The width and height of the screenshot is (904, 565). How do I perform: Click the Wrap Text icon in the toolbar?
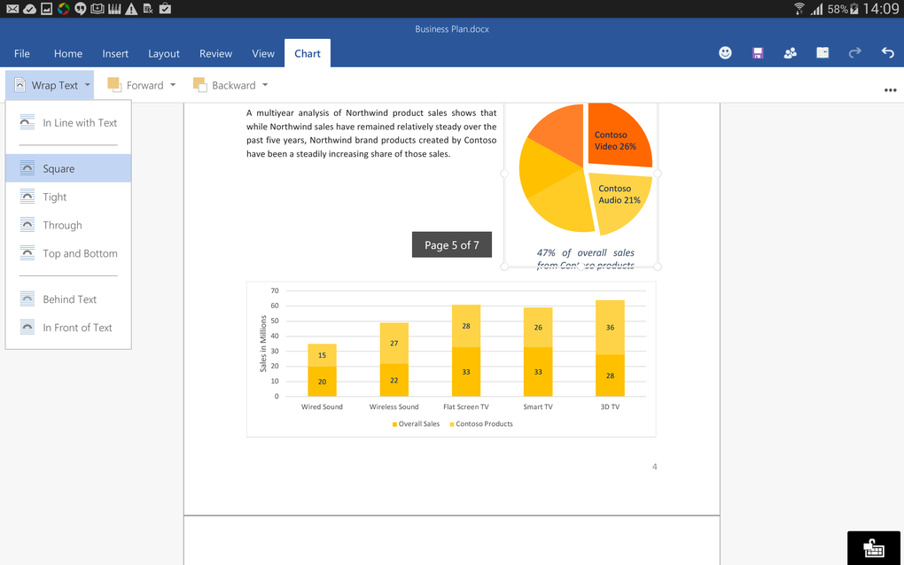tap(19, 84)
